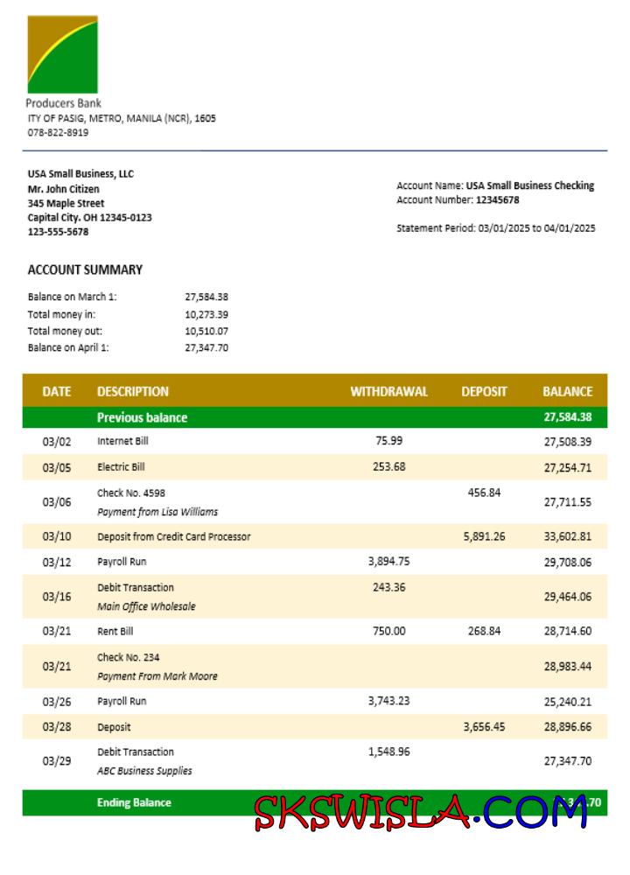This screenshot has width=630, height=875.
Task: Click the BALANCE column header
Action: (567, 391)
